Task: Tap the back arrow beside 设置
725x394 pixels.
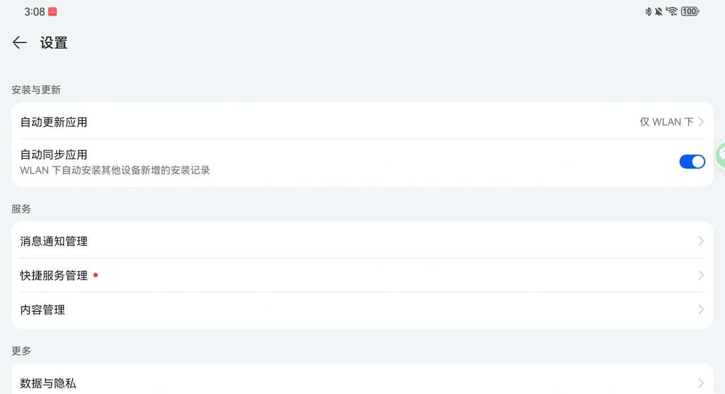Action: coord(20,43)
